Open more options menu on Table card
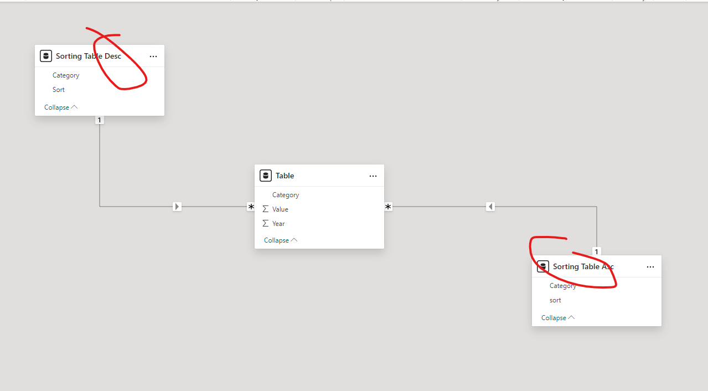Viewport: 708px width, 391px height. click(373, 176)
